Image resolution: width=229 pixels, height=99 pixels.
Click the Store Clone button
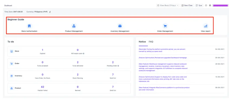coord(187,5)
